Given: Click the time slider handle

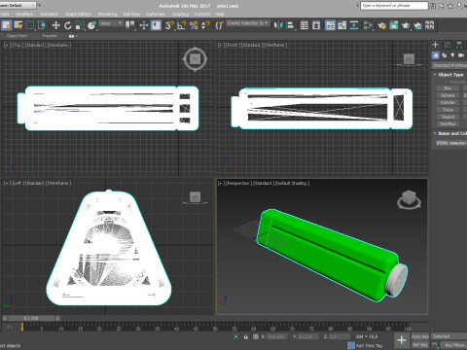Looking at the screenshot, I should click(31, 318).
